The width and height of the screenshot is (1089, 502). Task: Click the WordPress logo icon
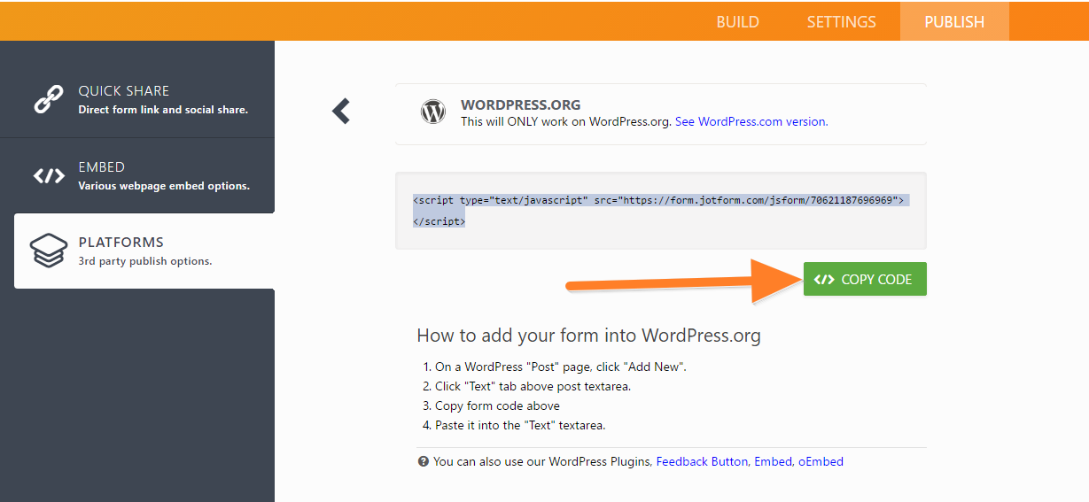tap(433, 112)
